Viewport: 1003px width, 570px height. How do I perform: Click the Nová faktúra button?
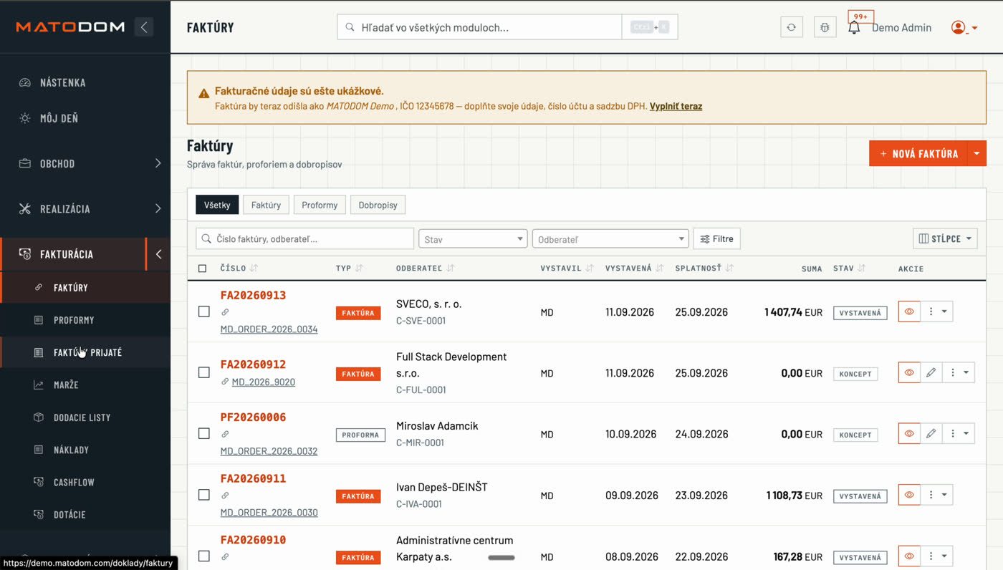[x=918, y=153]
